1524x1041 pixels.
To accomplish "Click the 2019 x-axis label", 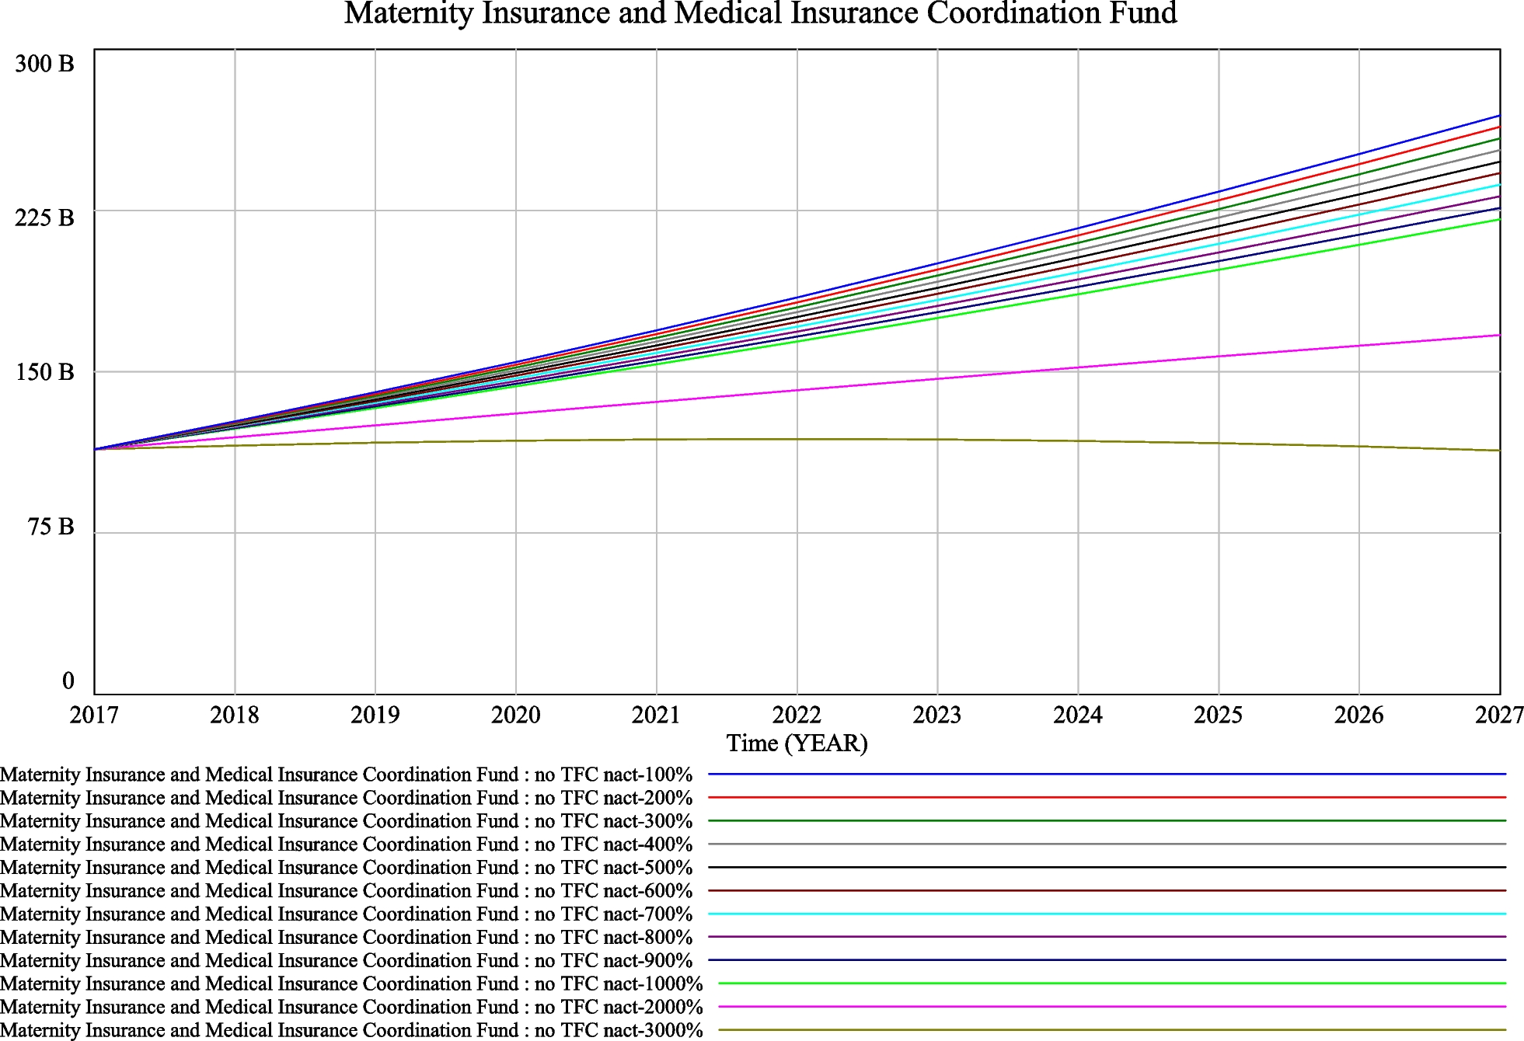I will coord(375,715).
